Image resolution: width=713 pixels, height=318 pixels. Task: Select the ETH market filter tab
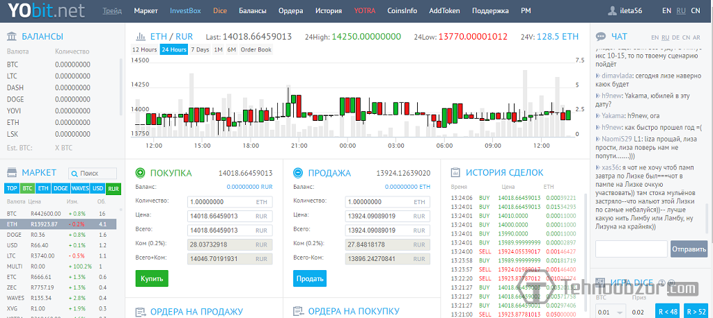(x=43, y=188)
